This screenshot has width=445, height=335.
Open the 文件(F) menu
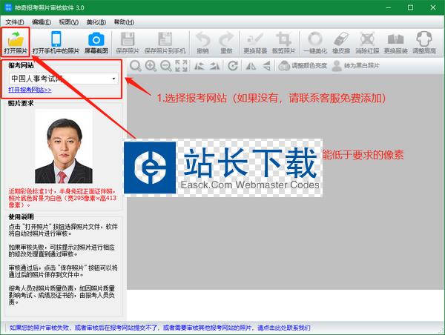[x=15, y=22]
